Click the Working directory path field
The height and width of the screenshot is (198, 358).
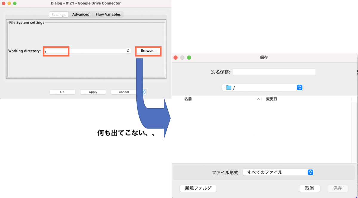(x=85, y=51)
